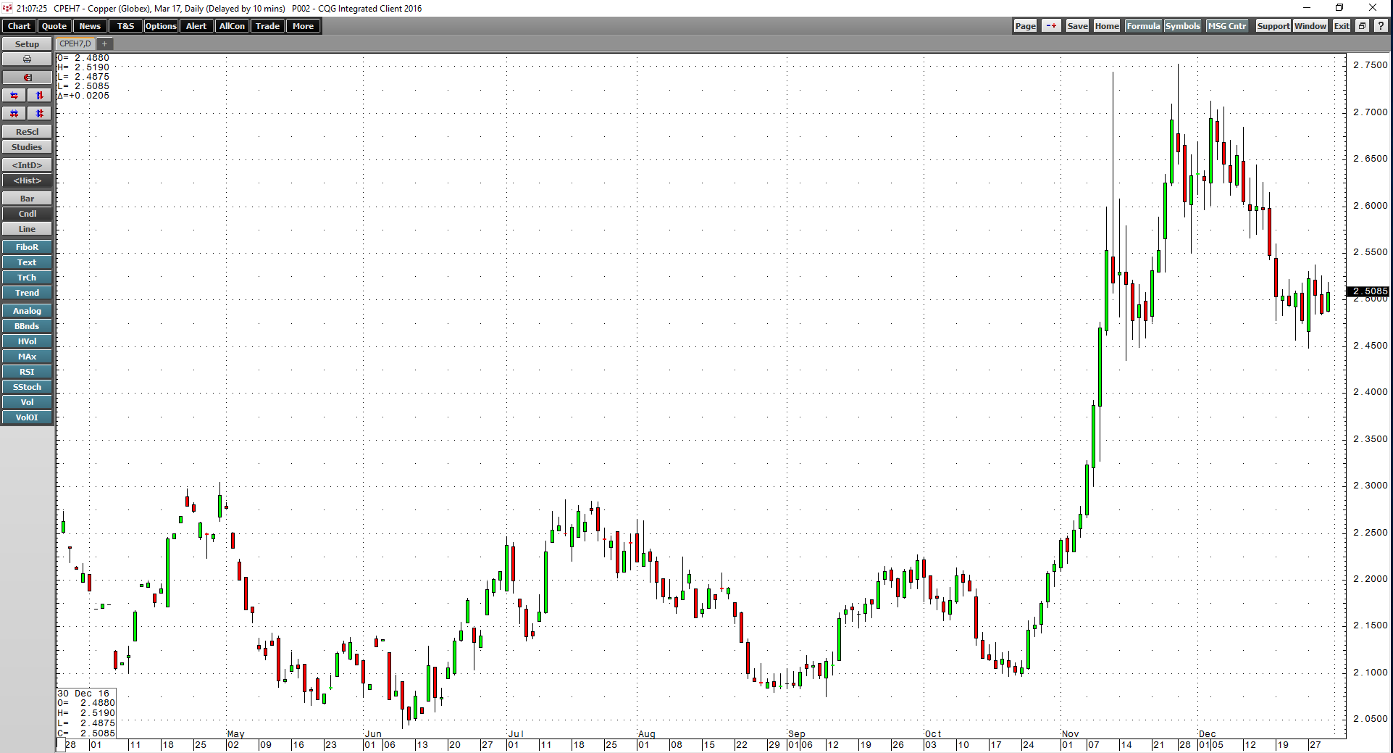Open the Studies list
The width and height of the screenshot is (1393, 753).
[27, 147]
